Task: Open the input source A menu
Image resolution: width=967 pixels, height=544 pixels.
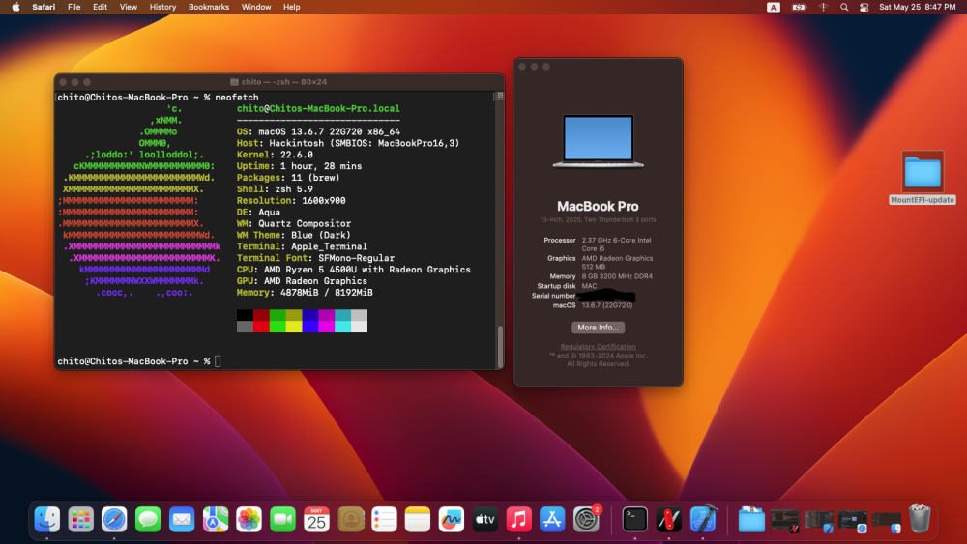Action: (774, 7)
